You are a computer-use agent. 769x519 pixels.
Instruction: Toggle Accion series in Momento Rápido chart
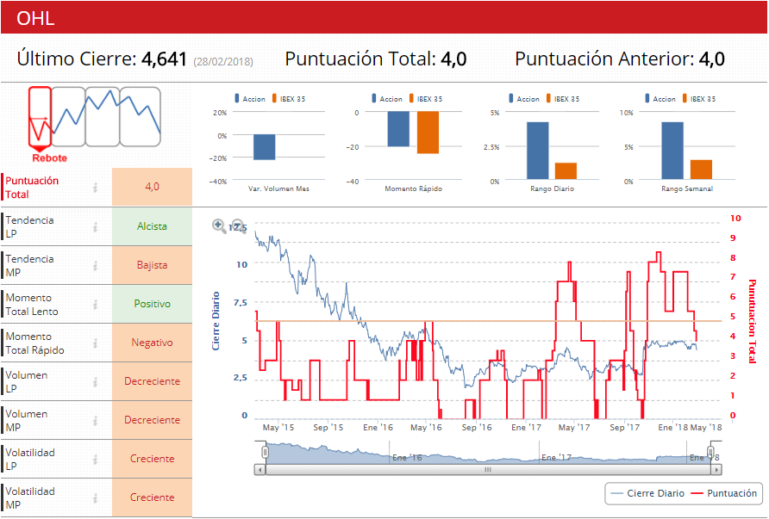point(387,99)
